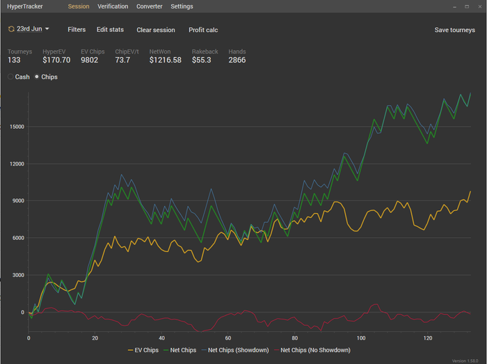487x364 pixels.
Task: Go to the Converter tab
Action: pyautogui.click(x=150, y=6)
